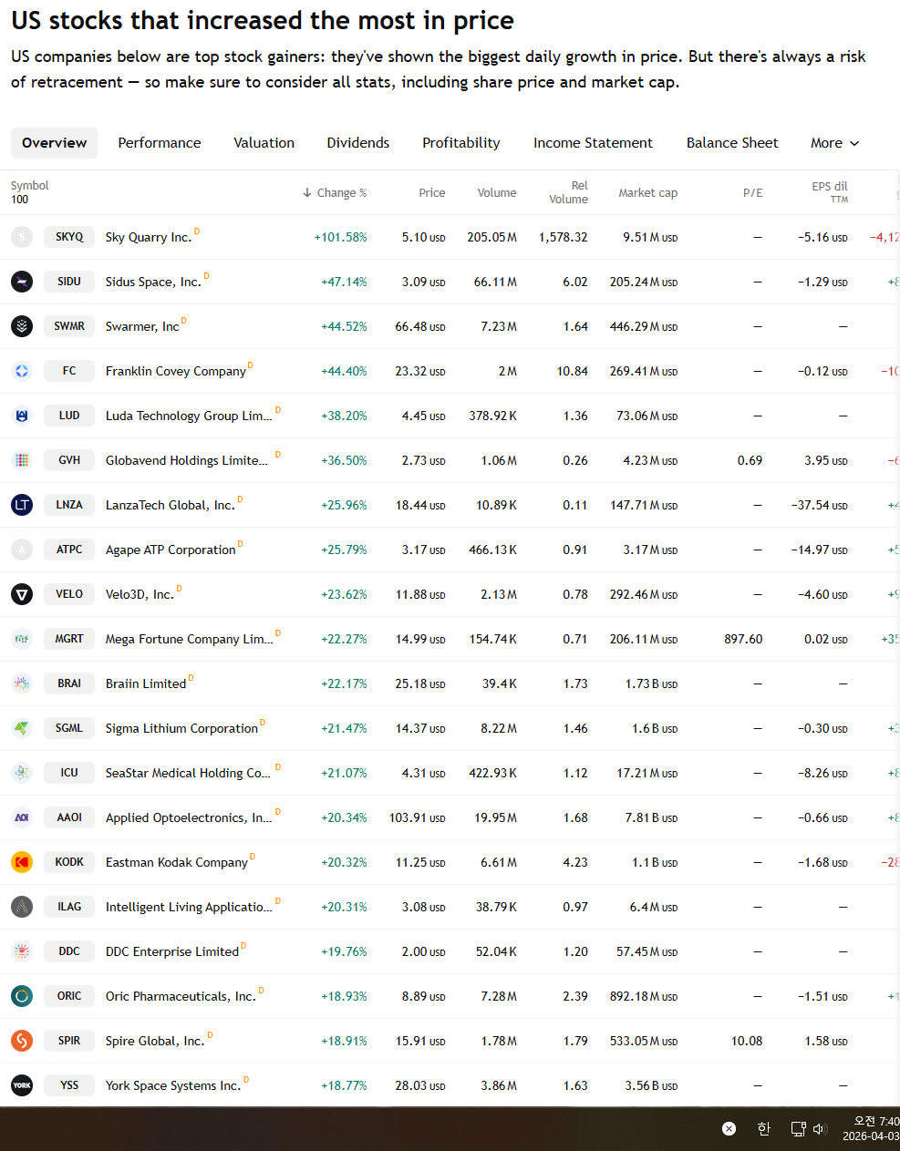Viewport: 900px width, 1151px height.
Task: Click the taskbar display/network icon
Action: 798,1129
